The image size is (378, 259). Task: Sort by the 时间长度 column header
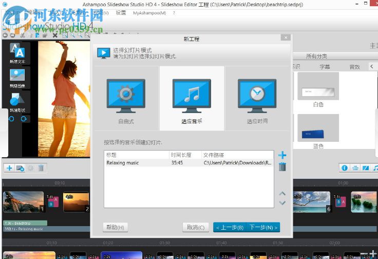click(185, 155)
